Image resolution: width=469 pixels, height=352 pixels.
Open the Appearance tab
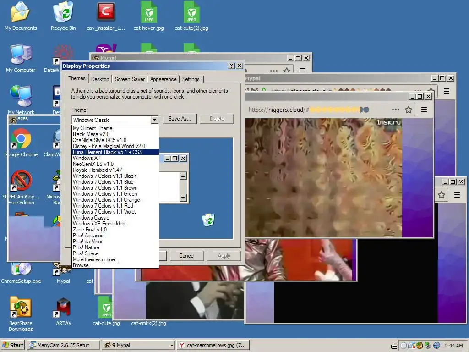pos(163,79)
